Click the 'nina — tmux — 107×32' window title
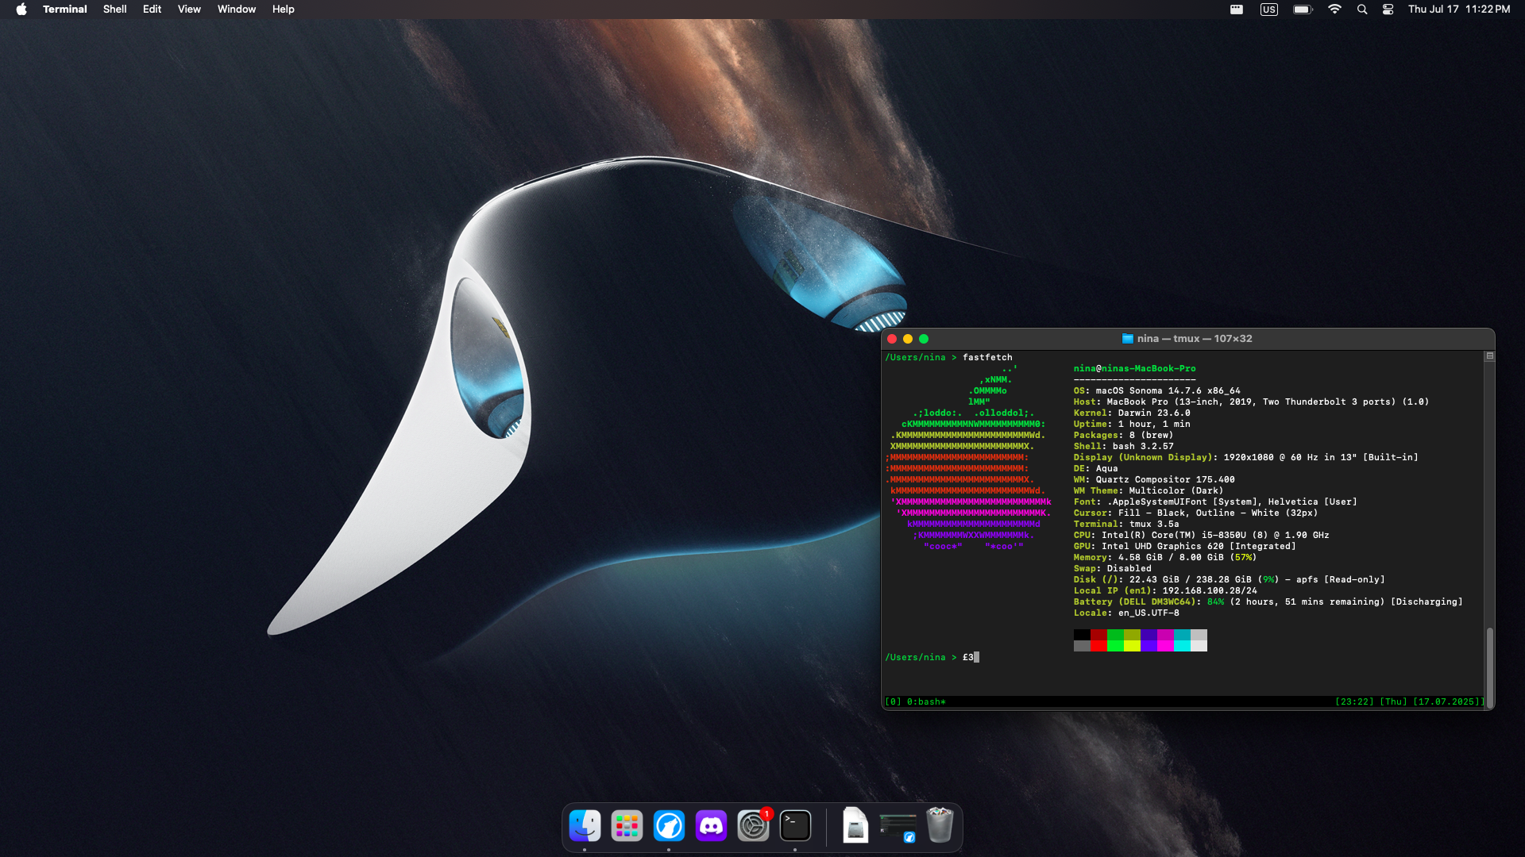Image resolution: width=1525 pixels, height=857 pixels. click(1194, 339)
